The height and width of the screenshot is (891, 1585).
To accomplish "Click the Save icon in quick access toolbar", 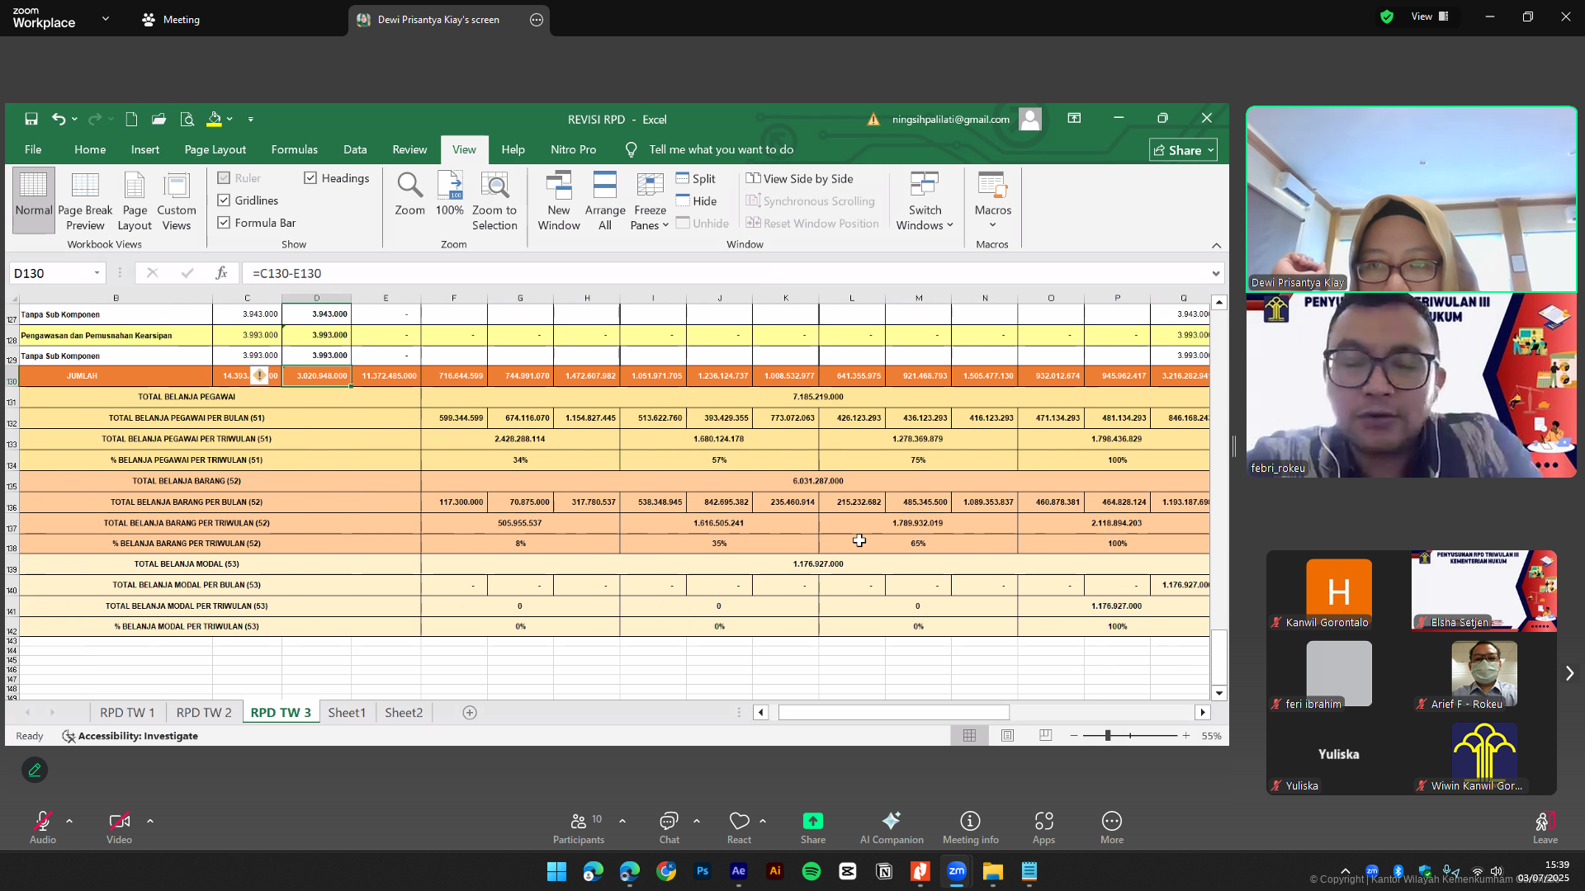I will 31,119.
